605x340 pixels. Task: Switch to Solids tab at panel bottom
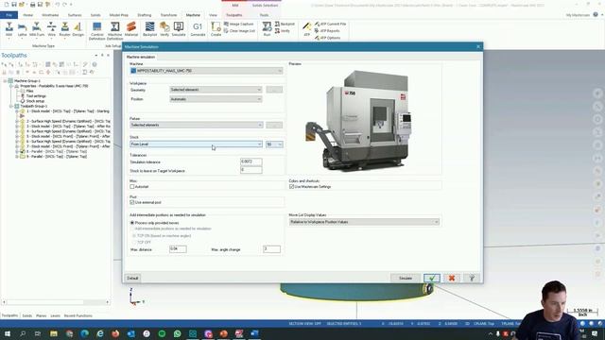[x=27, y=315]
